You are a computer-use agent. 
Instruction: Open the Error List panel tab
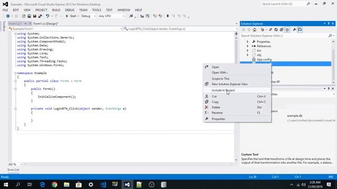point(13,170)
